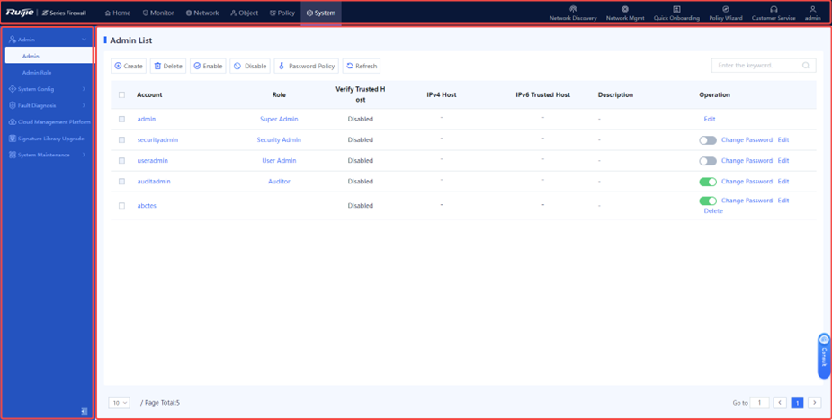This screenshot has height=420, width=832.
Task: Toggle the abctes account switch
Action: 708,201
